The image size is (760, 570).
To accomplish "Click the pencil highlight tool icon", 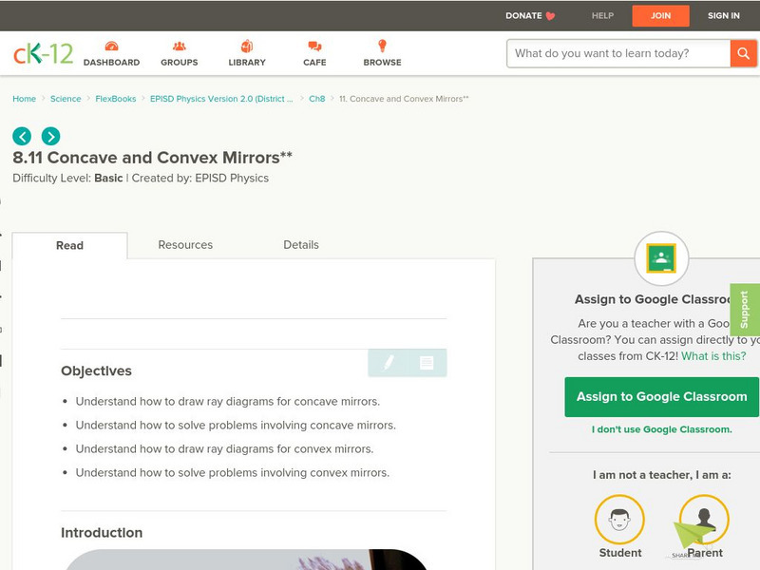I will (389, 363).
